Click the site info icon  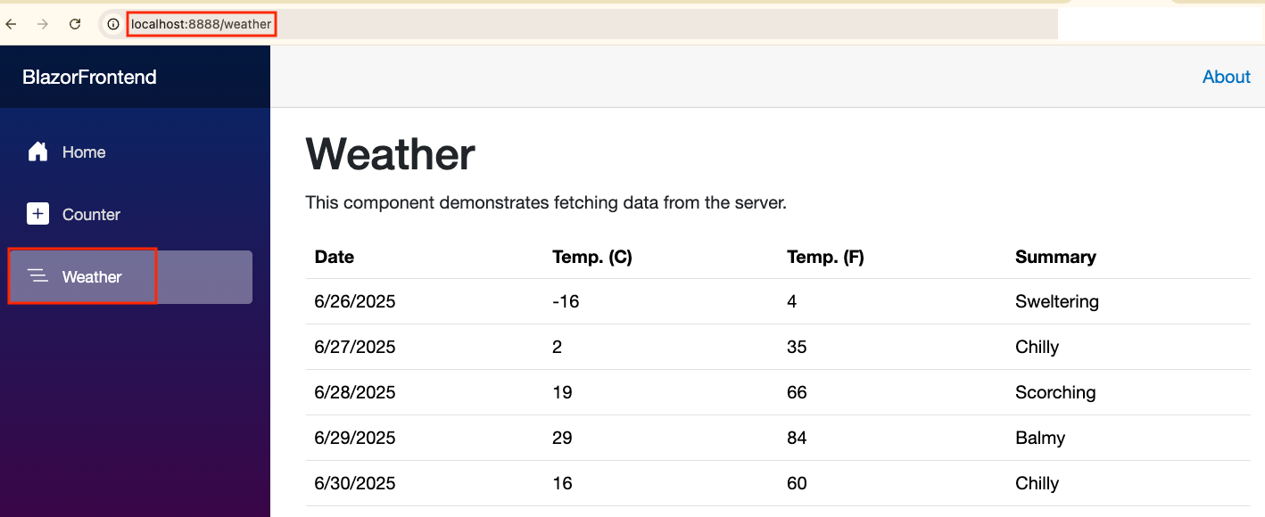113,24
